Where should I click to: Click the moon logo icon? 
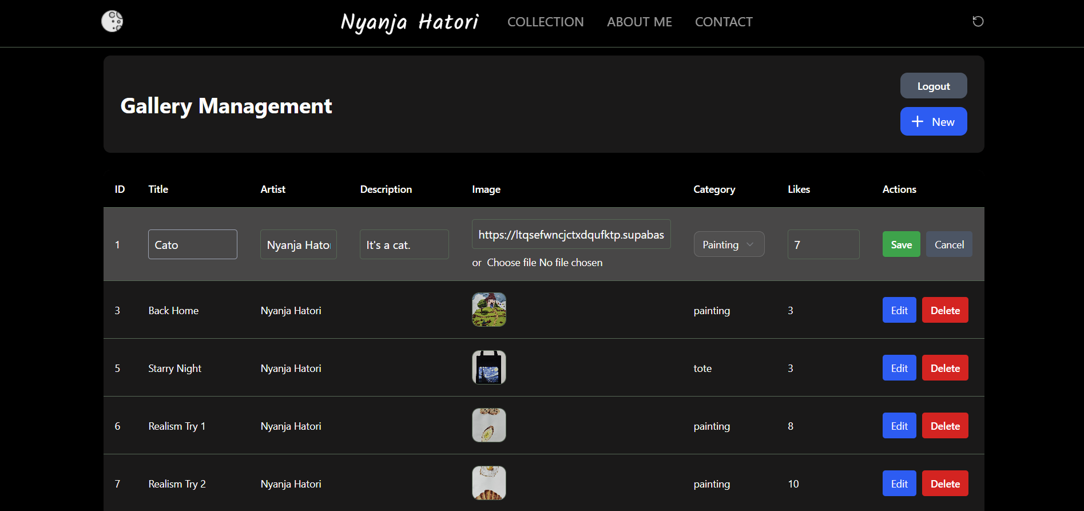pos(112,21)
